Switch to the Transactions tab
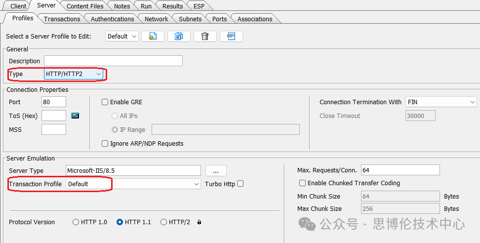The height and width of the screenshot is (243, 480). point(62,19)
